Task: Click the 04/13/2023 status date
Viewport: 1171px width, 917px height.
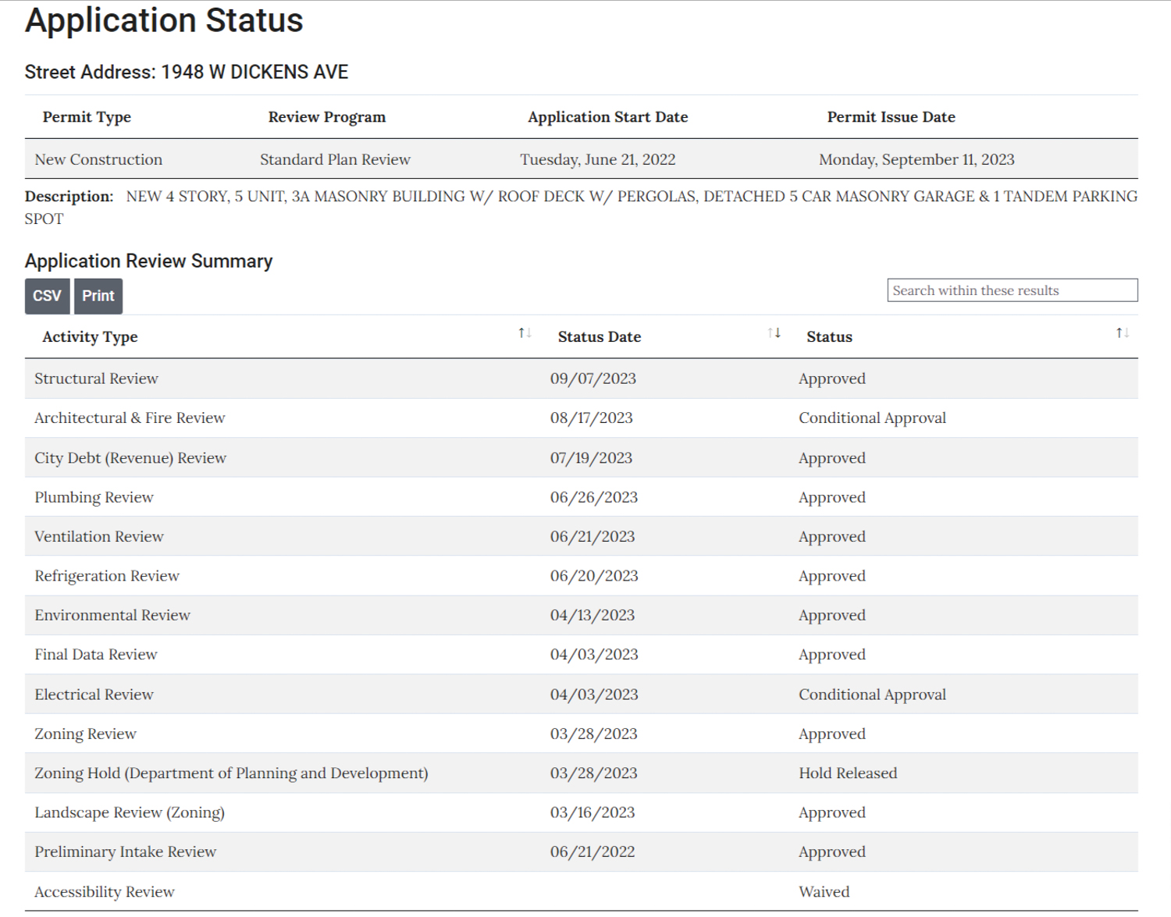Action: (x=593, y=616)
